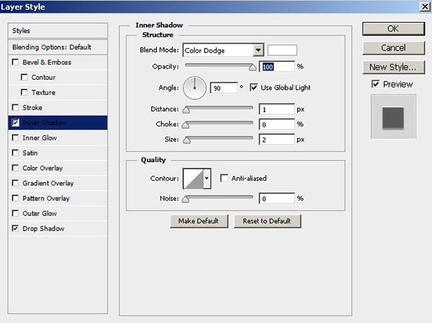
Task: Turn on the Satin checkbox
Action: tap(15, 153)
